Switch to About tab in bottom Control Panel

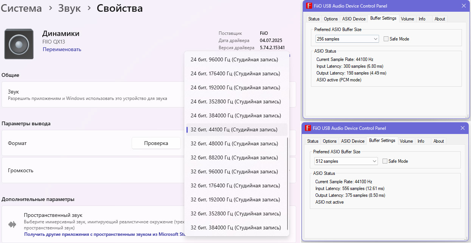point(438,141)
